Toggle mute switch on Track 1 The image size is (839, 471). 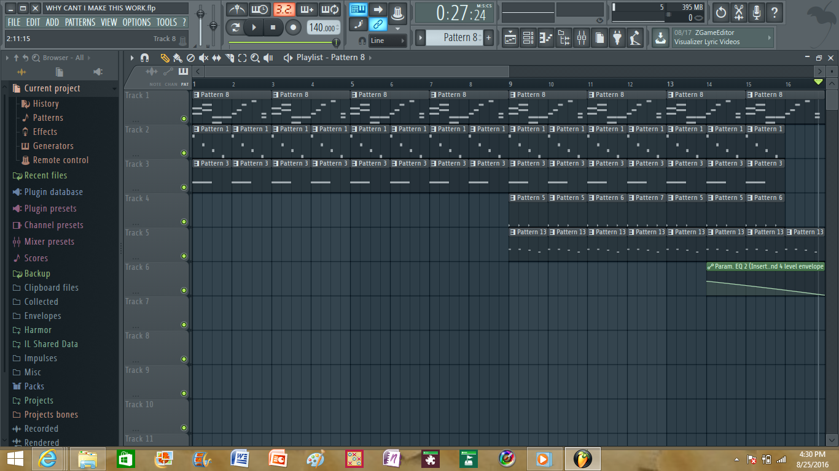click(184, 118)
